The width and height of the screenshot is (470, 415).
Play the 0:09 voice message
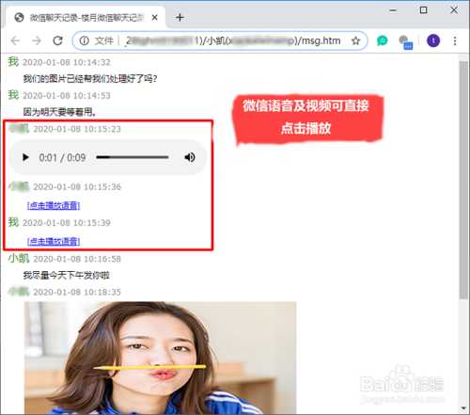coord(25,157)
